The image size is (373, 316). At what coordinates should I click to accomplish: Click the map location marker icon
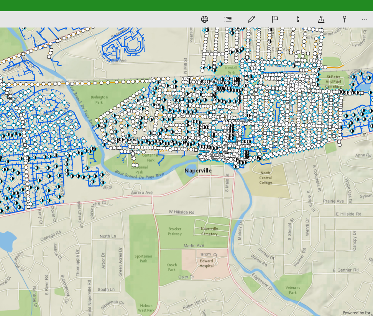point(321,19)
